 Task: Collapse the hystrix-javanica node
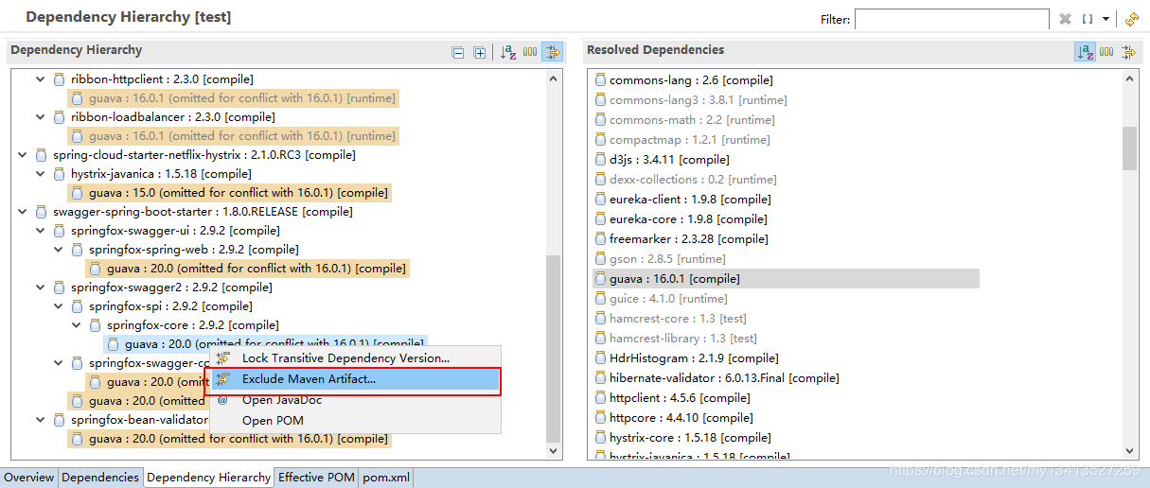(x=41, y=174)
